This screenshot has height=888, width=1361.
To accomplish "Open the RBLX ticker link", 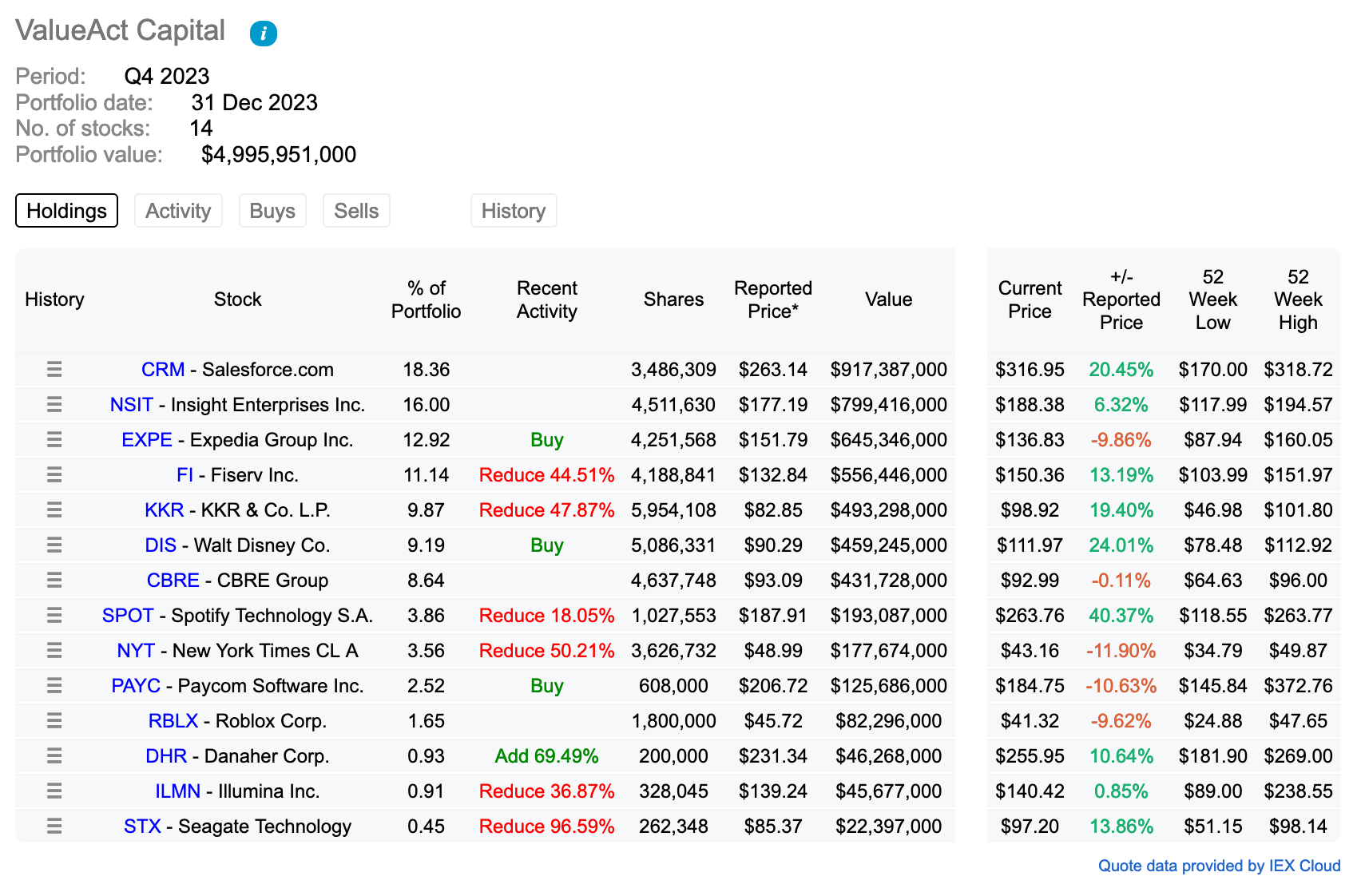I will tap(173, 721).
